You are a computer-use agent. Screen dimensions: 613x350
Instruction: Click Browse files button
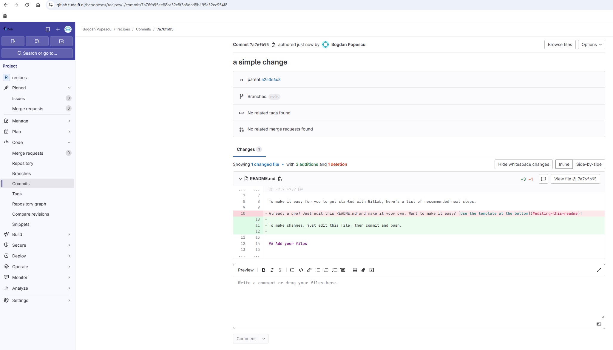[x=560, y=44]
